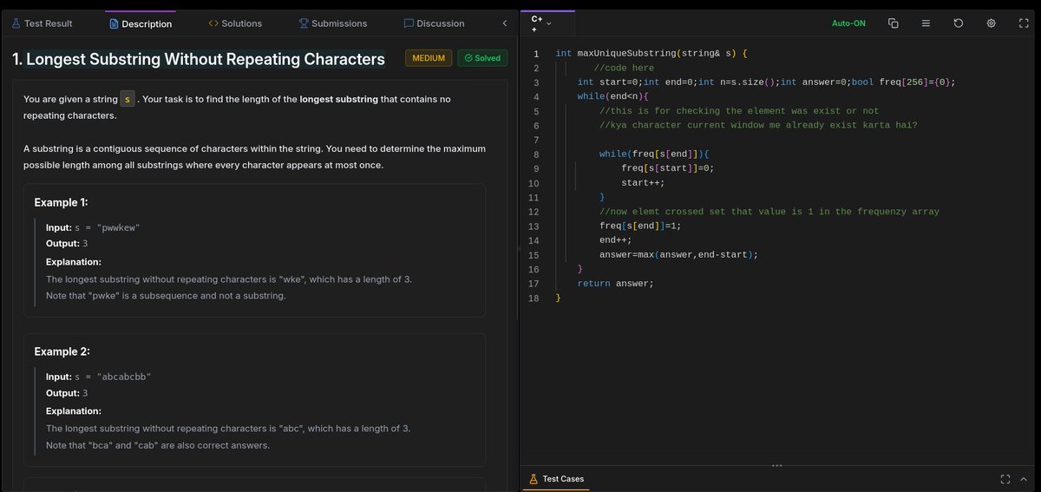The height and width of the screenshot is (492, 1041).
Task: Click the Submissions trophy icon
Action: [304, 23]
